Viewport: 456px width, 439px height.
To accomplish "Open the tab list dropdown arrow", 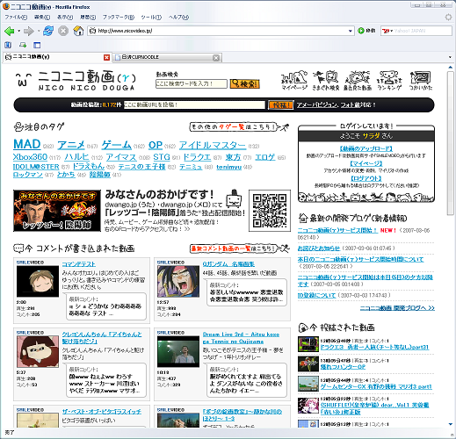I will point(450,57).
